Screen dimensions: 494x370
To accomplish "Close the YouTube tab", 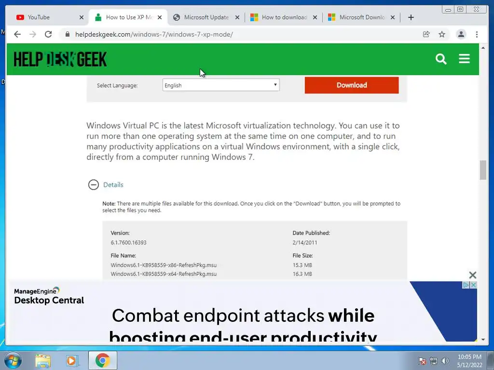I will pyautogui.click(x=81, y=17).
